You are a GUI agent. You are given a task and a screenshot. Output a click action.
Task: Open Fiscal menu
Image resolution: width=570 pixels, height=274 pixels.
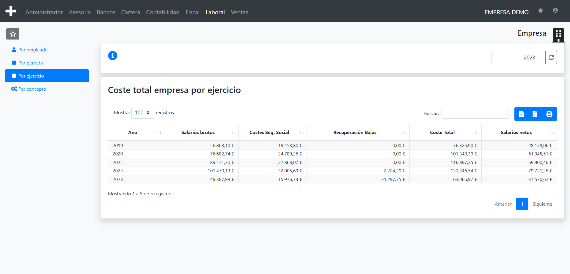click(x=192, y=12)
